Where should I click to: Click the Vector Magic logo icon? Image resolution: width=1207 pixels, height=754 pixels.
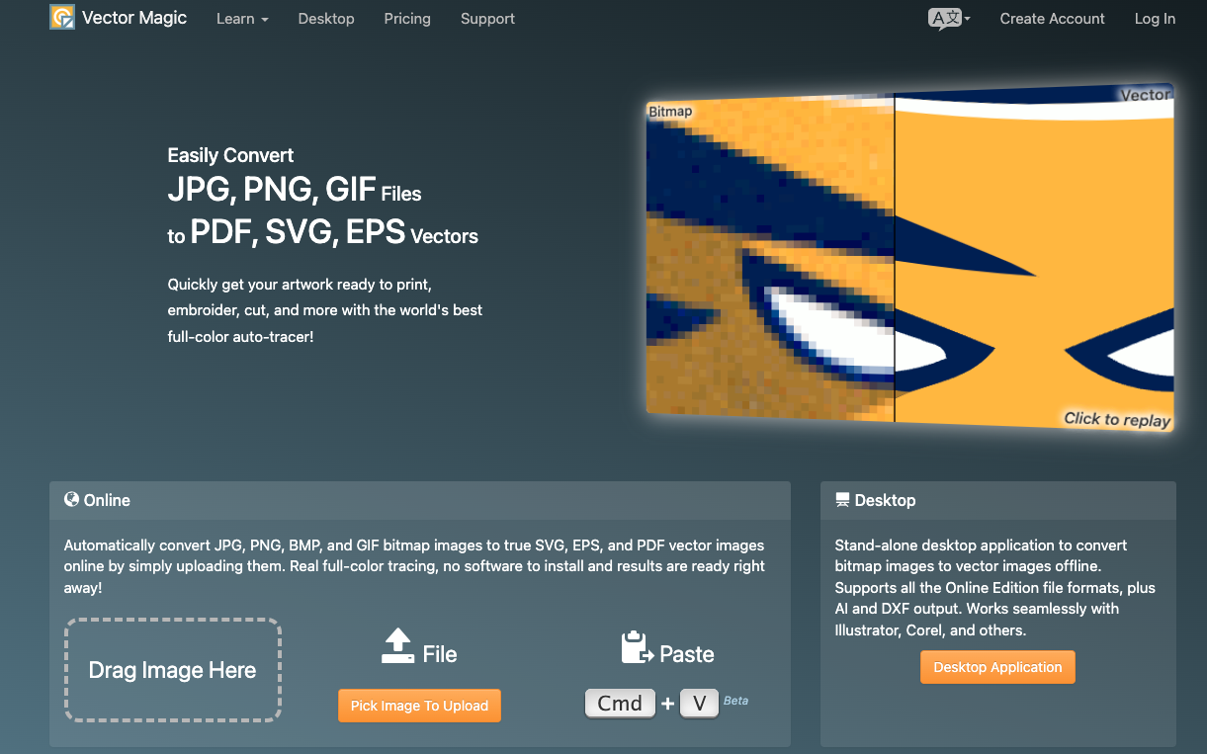click(62, 18)
